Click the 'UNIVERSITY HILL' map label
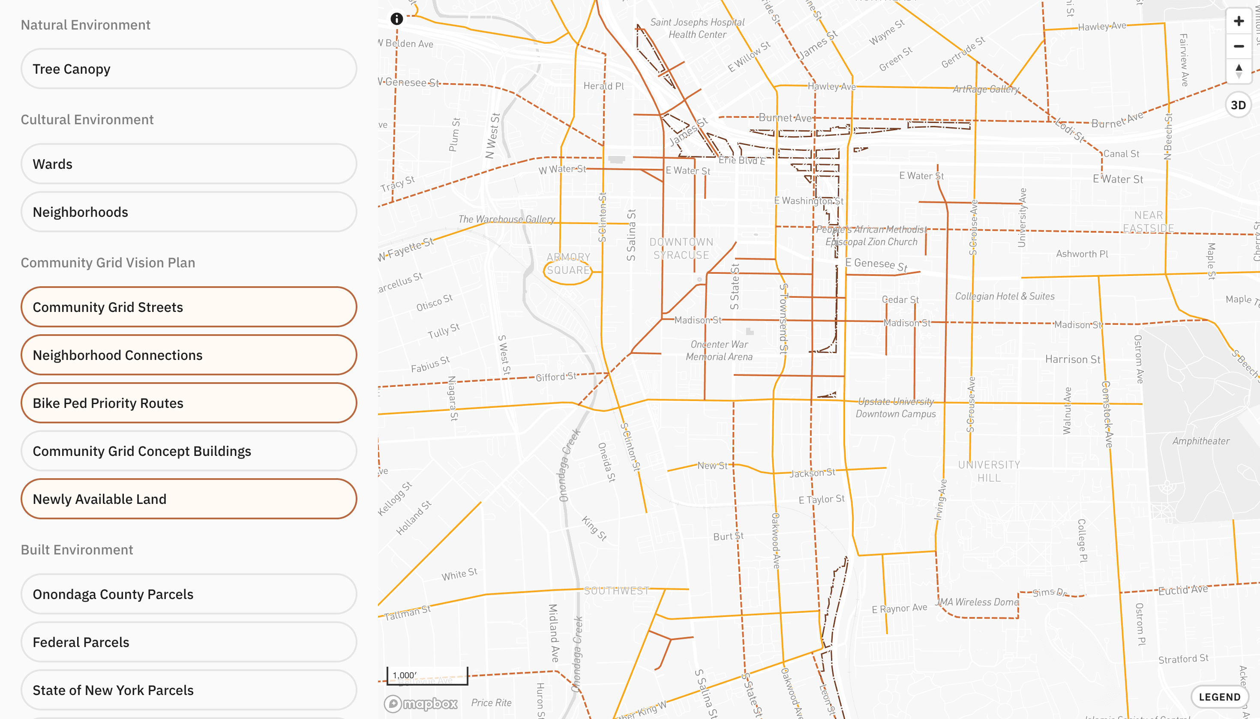1260x719 pixels. pyautogui.click(x=989, y=471)
